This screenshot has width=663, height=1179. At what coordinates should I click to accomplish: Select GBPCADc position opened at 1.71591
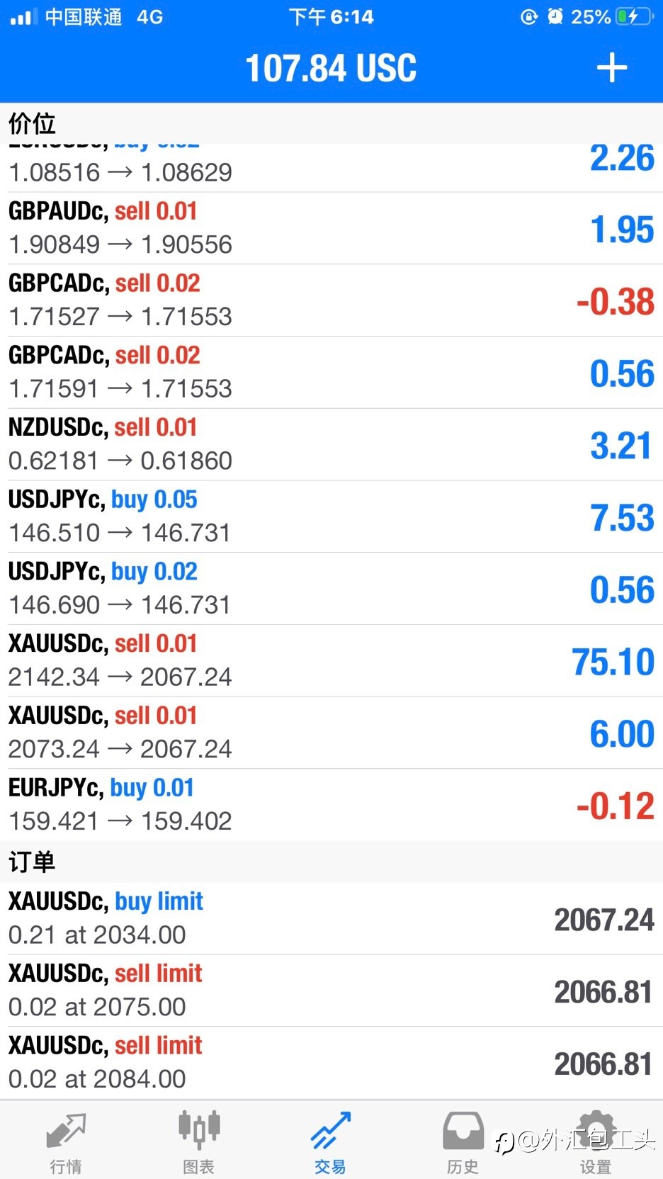coord(331,373)
